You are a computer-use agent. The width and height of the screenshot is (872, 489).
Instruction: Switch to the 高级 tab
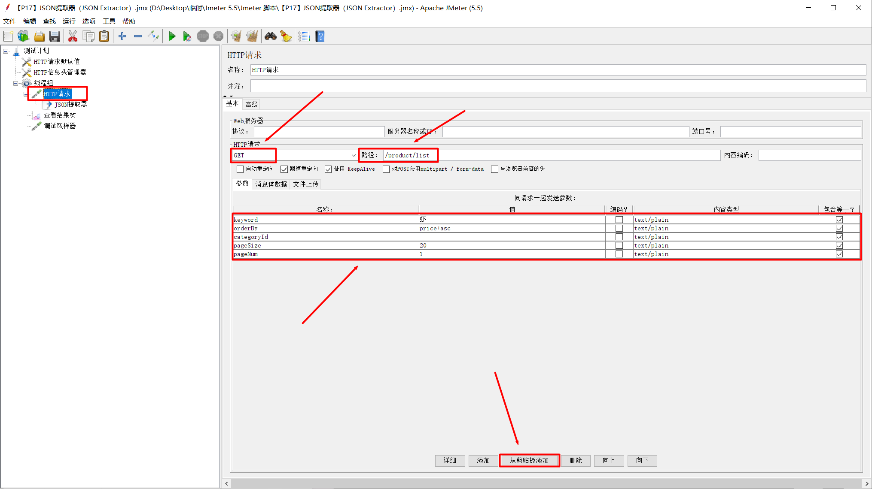pos(252,104)
